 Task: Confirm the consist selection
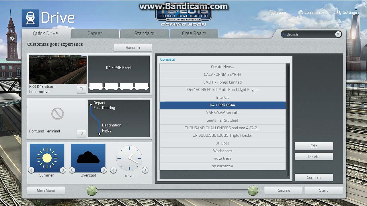314,177
